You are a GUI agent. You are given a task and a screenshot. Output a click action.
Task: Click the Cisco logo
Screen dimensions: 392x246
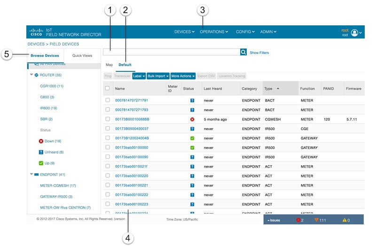[36, 32]
